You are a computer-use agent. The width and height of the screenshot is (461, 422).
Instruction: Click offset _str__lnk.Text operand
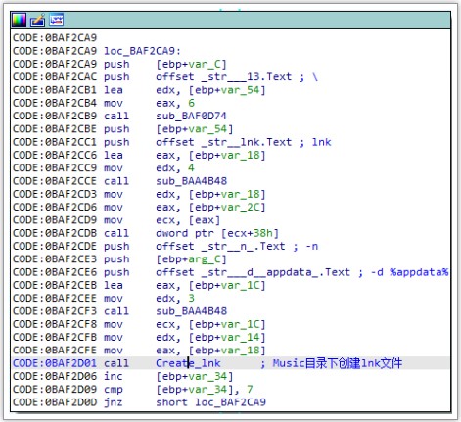tap(223, 142)
